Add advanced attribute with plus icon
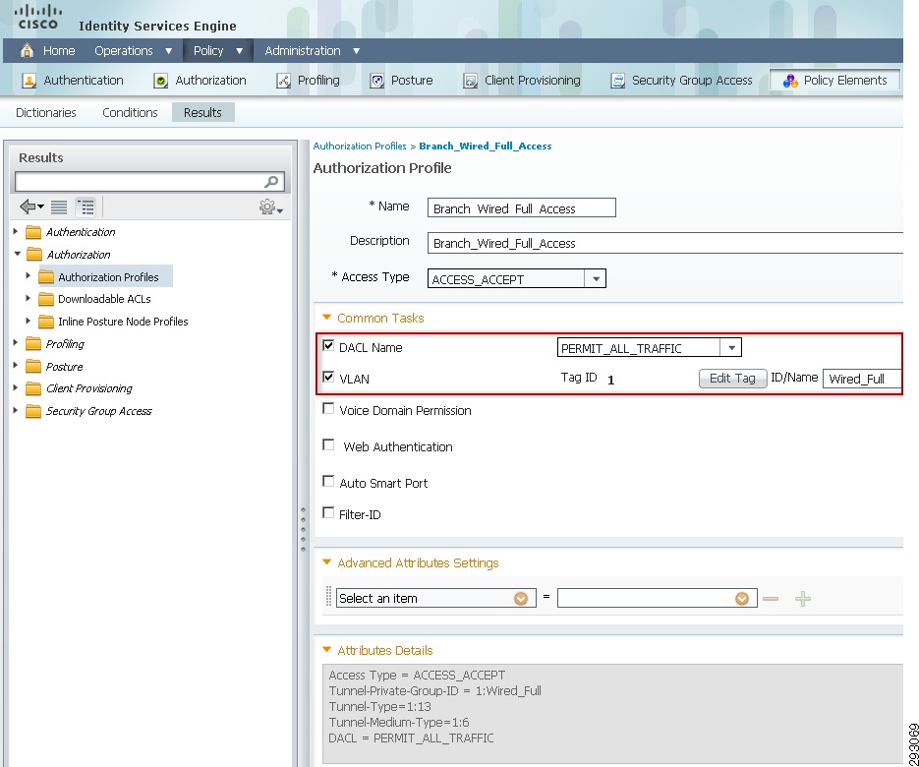 pos(803,599)
